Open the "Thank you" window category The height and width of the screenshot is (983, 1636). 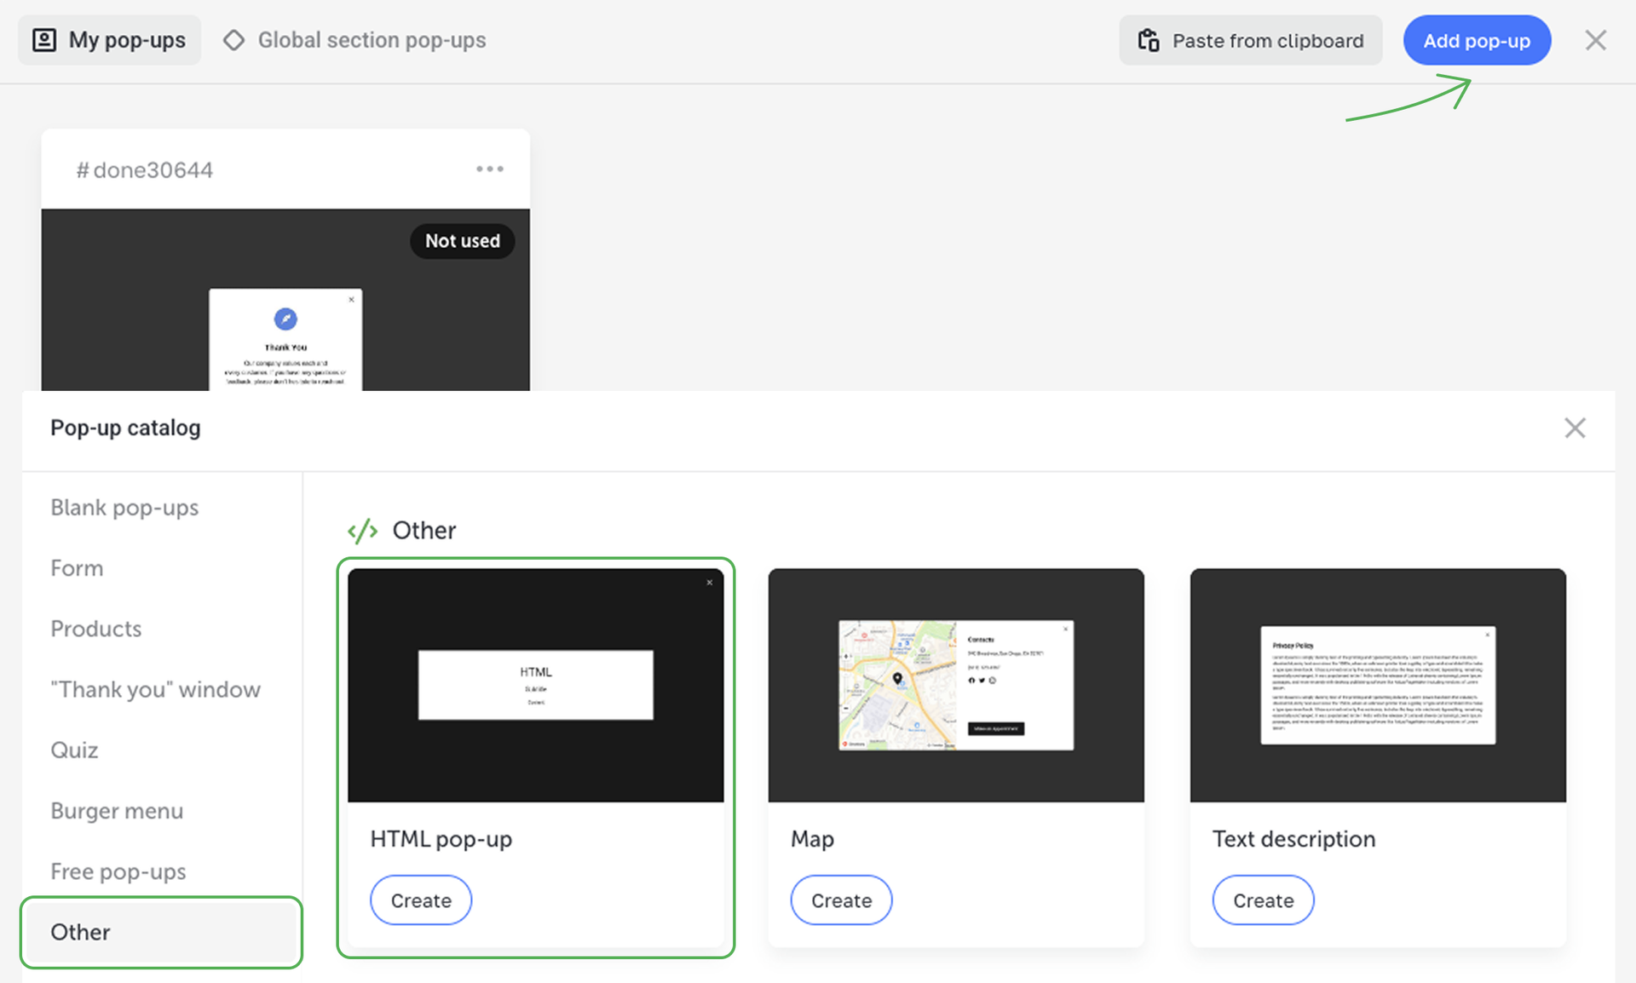155,689
